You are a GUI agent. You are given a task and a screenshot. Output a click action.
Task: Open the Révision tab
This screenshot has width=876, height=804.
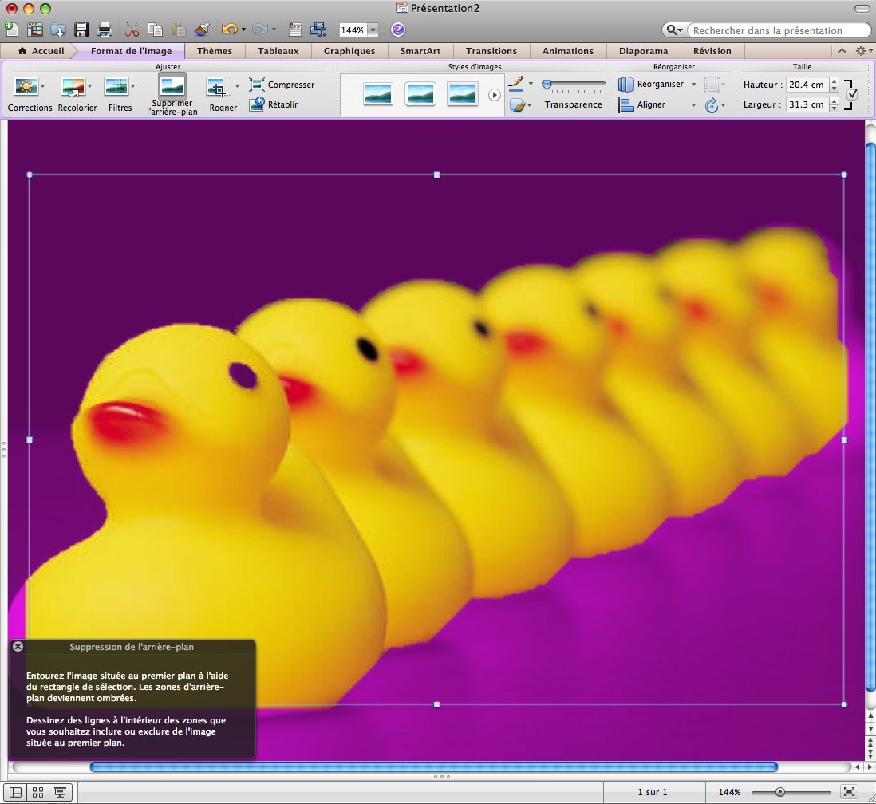[712, 51]
